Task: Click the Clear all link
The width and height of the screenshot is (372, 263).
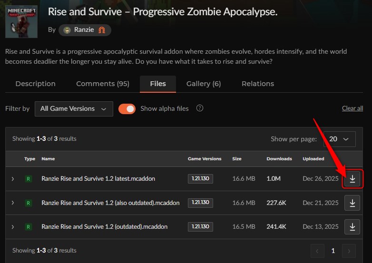Action: [x=352, y=108]
